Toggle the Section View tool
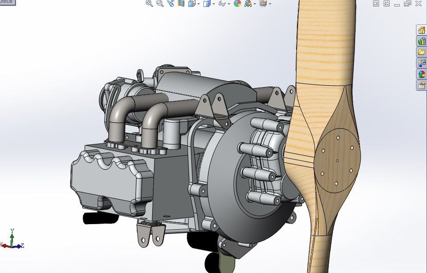This screenshot has width=427, height=273. coord(181,4)
